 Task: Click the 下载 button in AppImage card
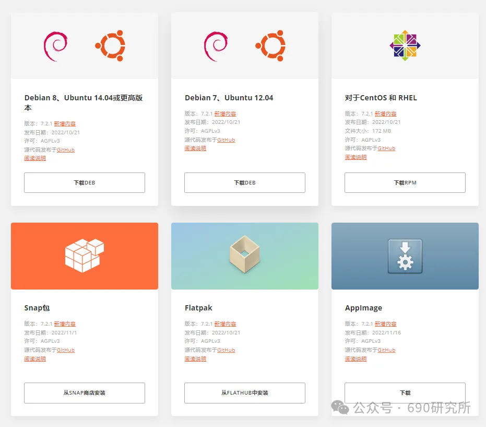coord(405,393)
